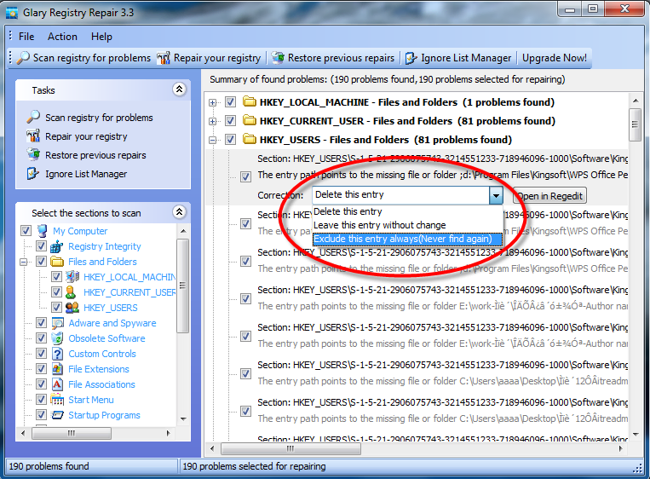The image size is (650, 479).
Task: Click the Obsolete Software recycle icon
Action: [57, 338]
